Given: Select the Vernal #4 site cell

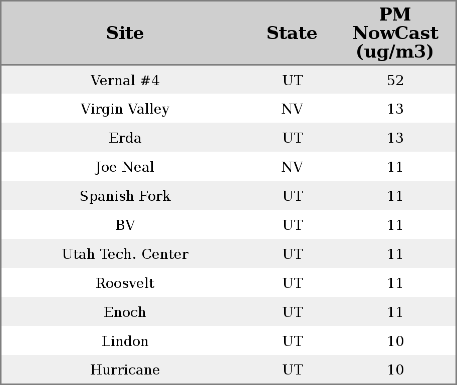Looking at the screenshot, I should pos(125,81).
